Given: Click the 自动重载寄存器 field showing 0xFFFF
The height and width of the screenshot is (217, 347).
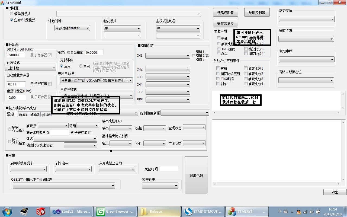Looking at the screenshot, I should pyautogui.click(x=16, y=84).
